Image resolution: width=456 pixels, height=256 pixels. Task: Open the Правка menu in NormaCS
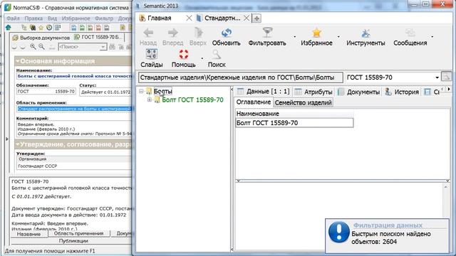coord(33,18)
